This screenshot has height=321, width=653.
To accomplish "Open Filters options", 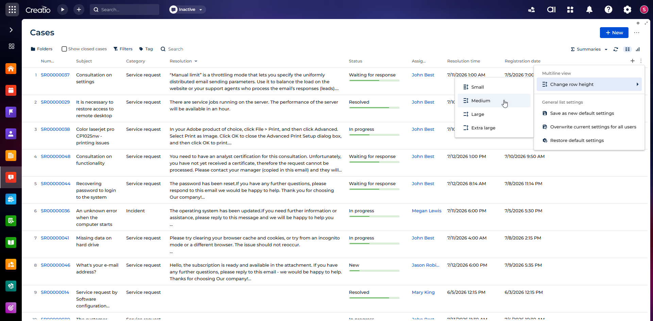I will click(123, 49).
